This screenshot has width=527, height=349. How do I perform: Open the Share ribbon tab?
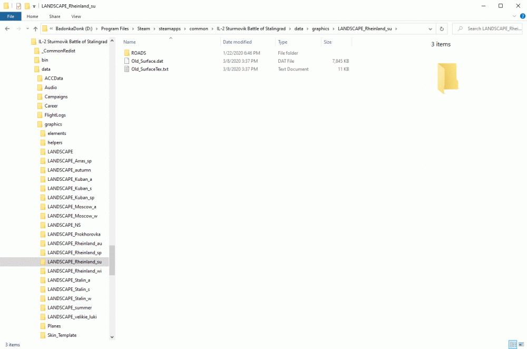click(x=55, y=16)
